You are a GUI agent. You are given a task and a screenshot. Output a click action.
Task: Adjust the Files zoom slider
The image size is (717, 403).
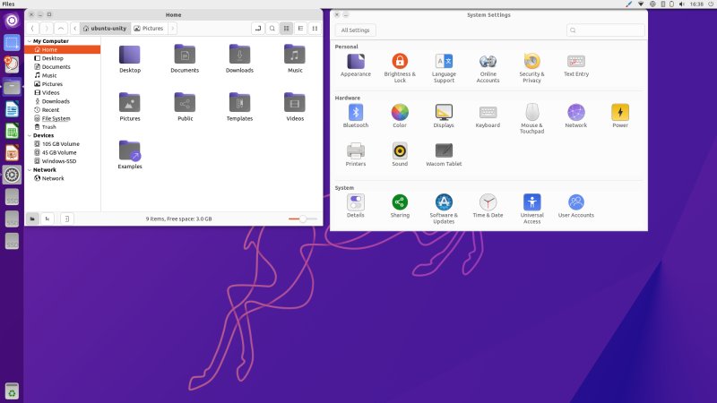(303, 219)
